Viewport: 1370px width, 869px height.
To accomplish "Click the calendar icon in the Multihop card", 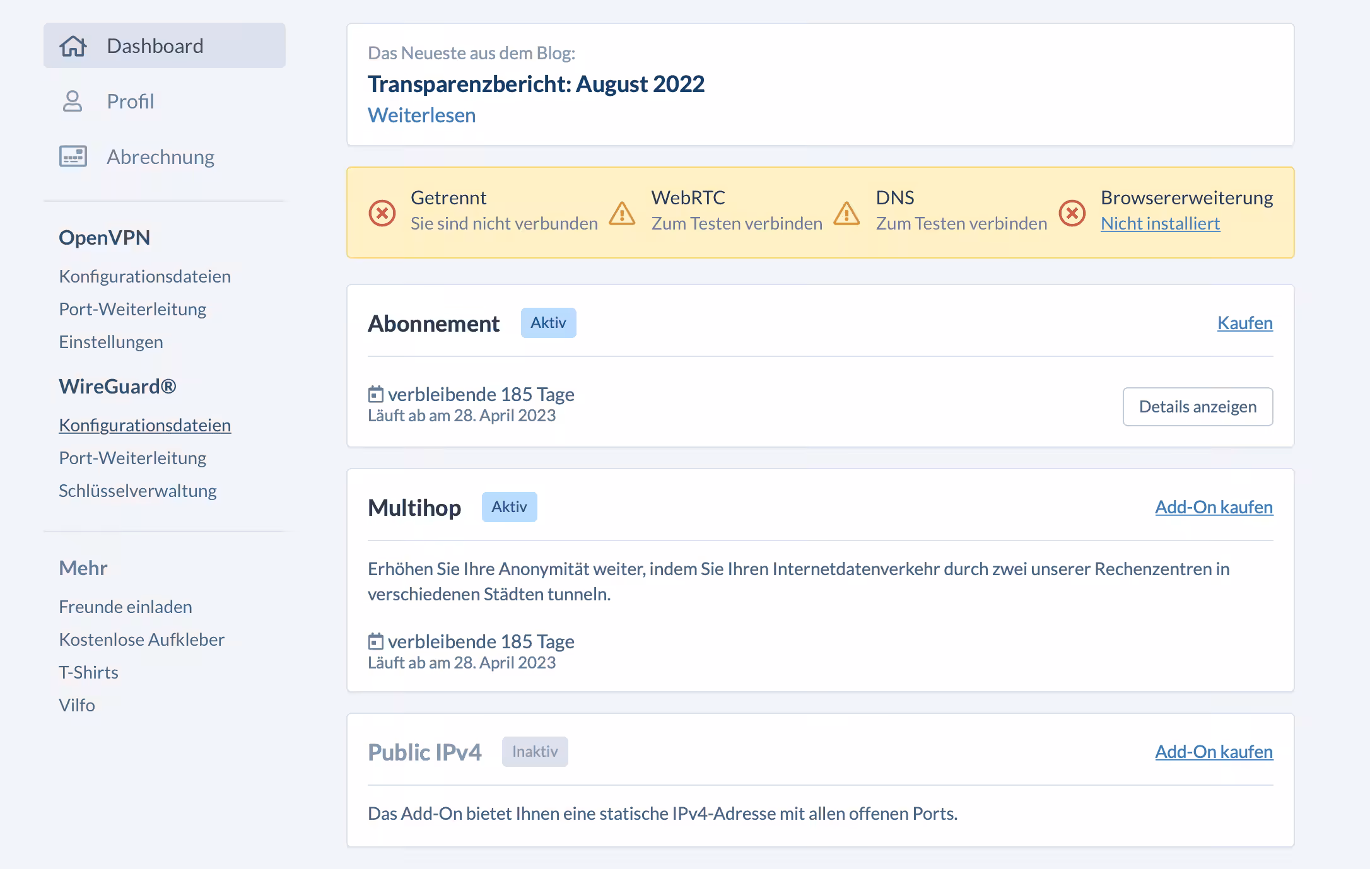I will point(375,641).
